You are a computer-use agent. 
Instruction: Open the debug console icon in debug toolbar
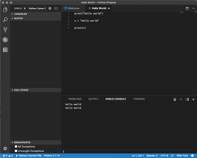56,8
